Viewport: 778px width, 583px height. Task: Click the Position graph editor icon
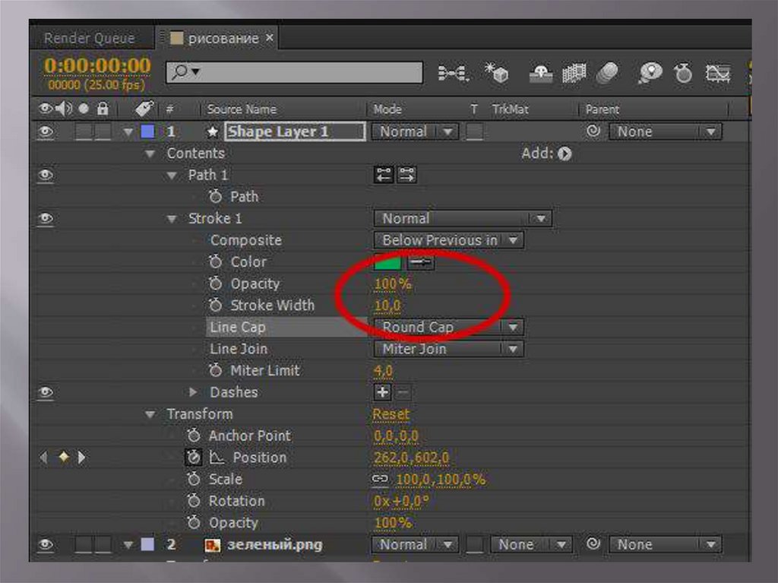[x=217, y=457]
